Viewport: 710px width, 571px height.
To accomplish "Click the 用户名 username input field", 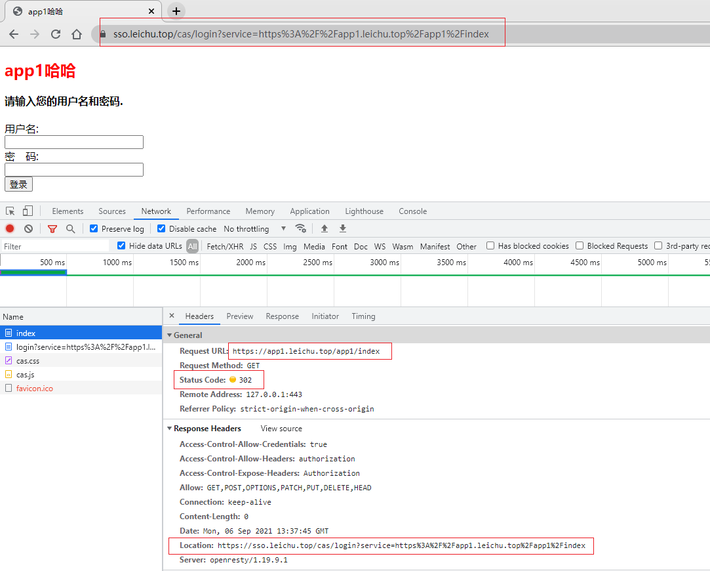I will click(x=74, y=142).
